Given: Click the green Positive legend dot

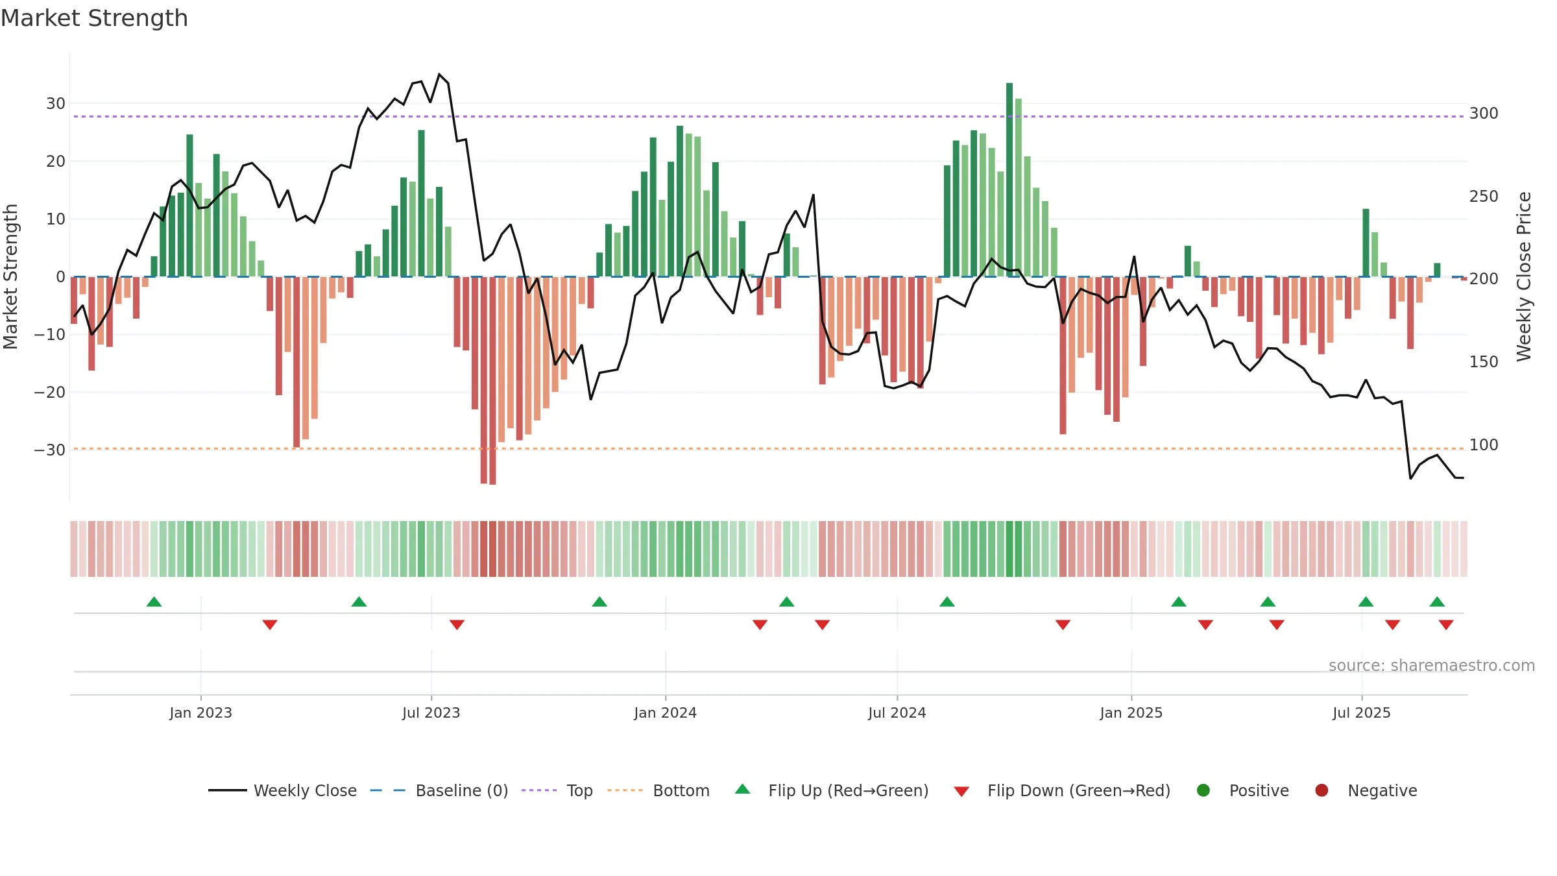Looking at the screenshot, I should coord(1203,790).
